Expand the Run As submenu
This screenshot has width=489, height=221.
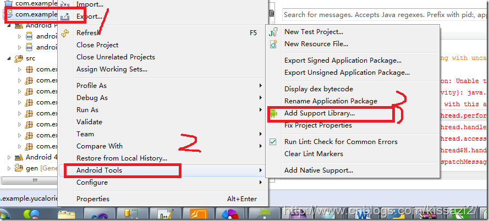(x=260, y=110)
